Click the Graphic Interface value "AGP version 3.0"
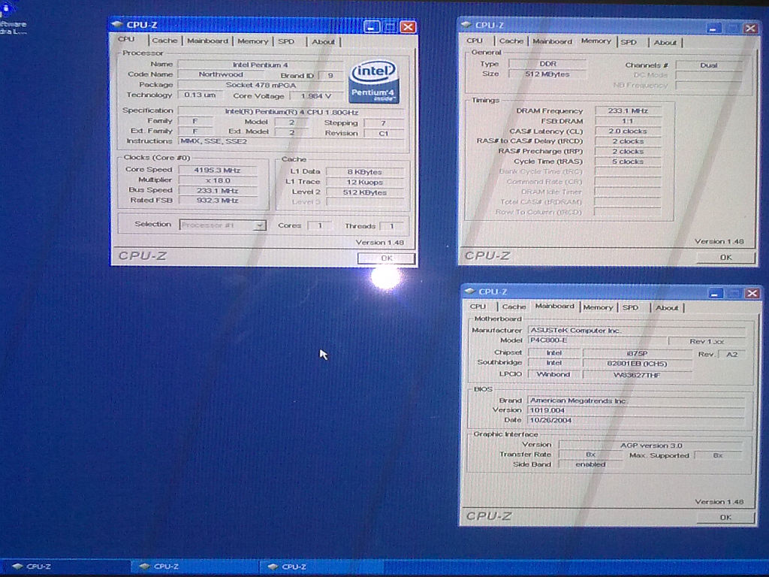 click(651, 446)
